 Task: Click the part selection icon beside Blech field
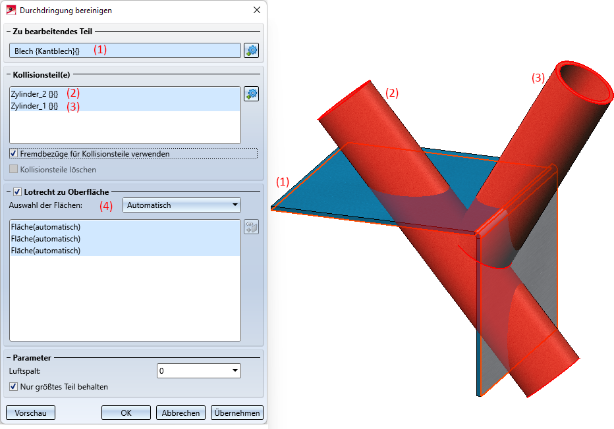[x=252, y=51]
